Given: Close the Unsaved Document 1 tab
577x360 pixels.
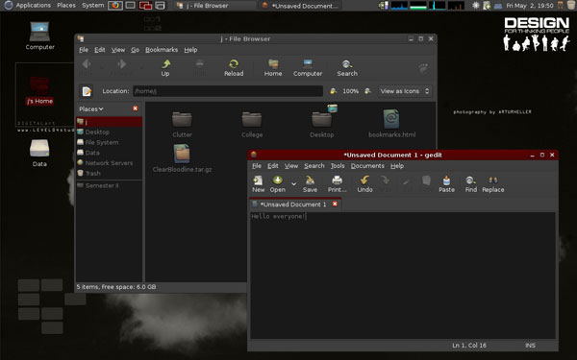Looking at the screenshot, I should point(335,204).
